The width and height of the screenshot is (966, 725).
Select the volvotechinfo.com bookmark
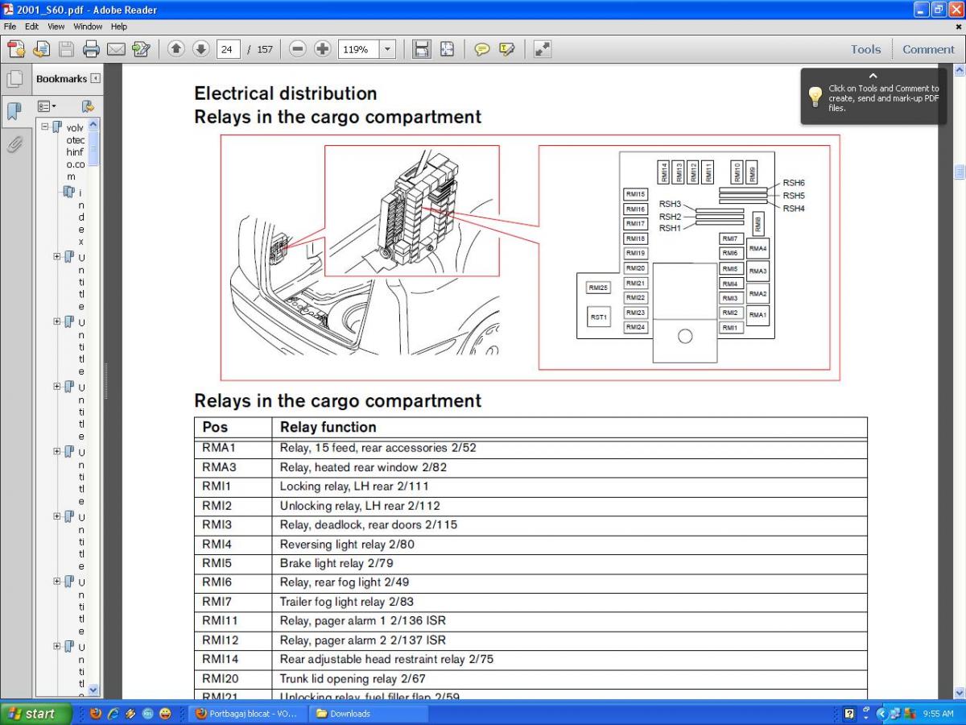click(76, 152)
